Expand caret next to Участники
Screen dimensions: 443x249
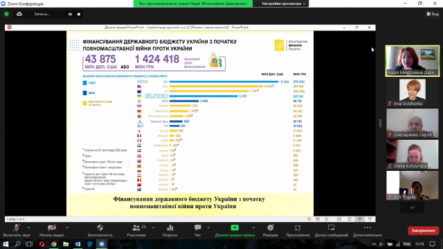154,228
